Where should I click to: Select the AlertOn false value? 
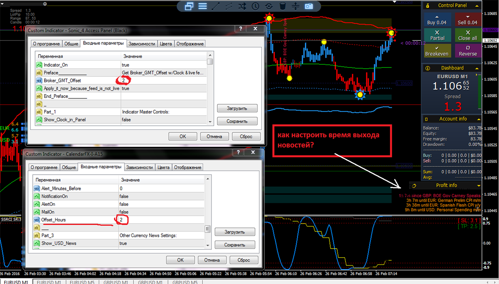(x=161, y=204)
